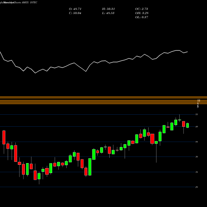Click the 39 price axis label
The width and height of the screenshot is (207, 207).
click(x=197, y=157)
